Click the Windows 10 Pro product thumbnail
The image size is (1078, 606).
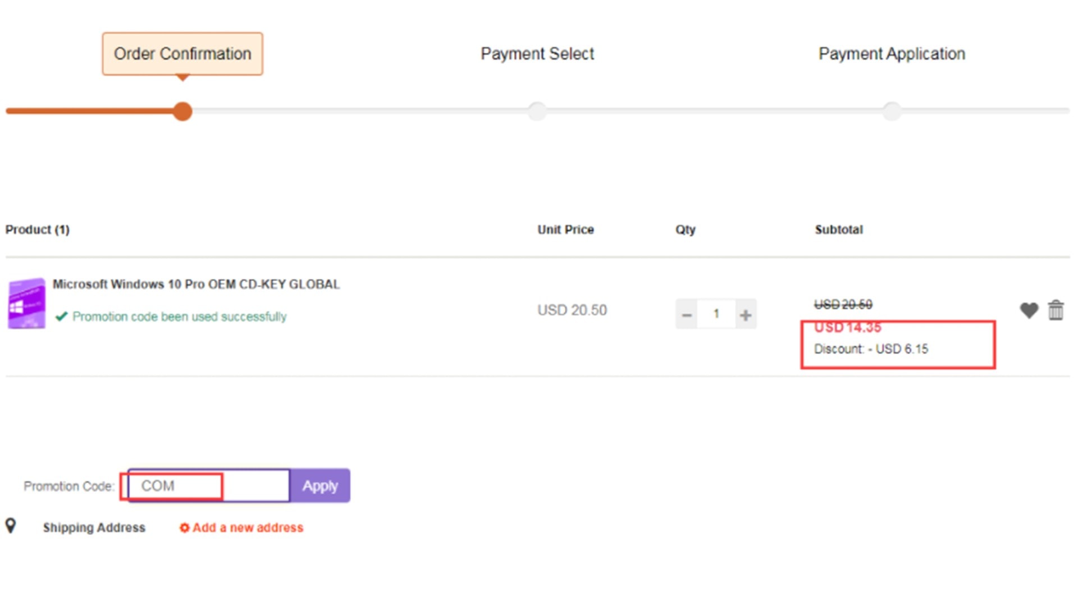[x=26, y=304]
